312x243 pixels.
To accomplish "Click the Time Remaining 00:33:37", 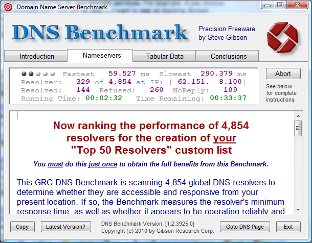I will click(x=228, y=98).
